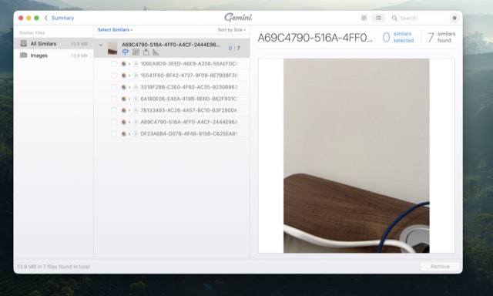The width and height of the screenshot is (493, 296).
Task: Select file name 15541F60-BFA2-4737-9F09
Action: (x=189, y=76)
